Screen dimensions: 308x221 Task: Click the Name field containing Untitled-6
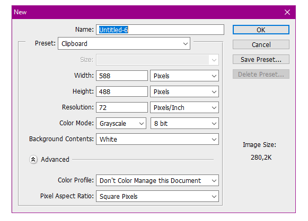pos(160,30)
